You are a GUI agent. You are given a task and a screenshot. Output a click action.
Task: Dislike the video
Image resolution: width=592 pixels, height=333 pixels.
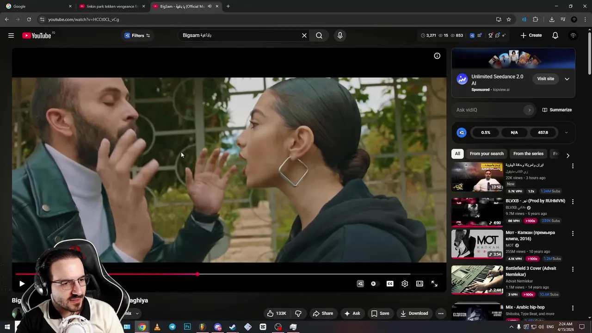(x=298, y=314)
